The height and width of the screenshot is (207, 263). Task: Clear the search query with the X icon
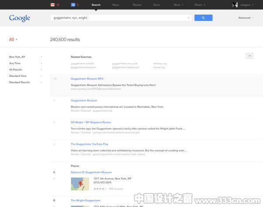(188, 18)
